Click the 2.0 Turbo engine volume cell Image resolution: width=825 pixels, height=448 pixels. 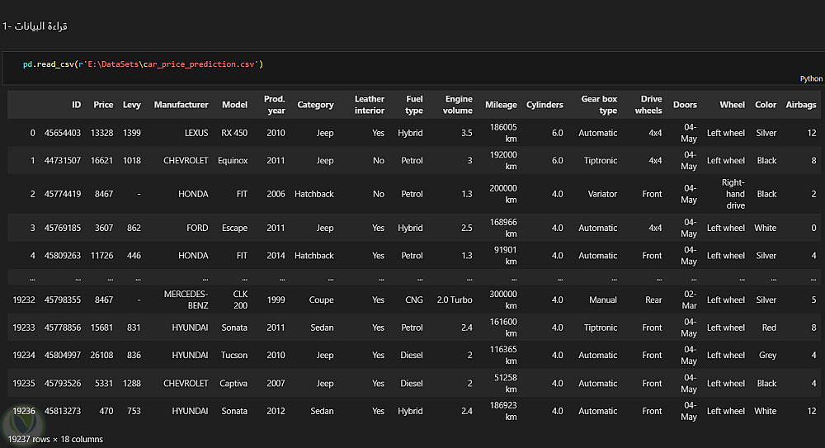[455, 300]
